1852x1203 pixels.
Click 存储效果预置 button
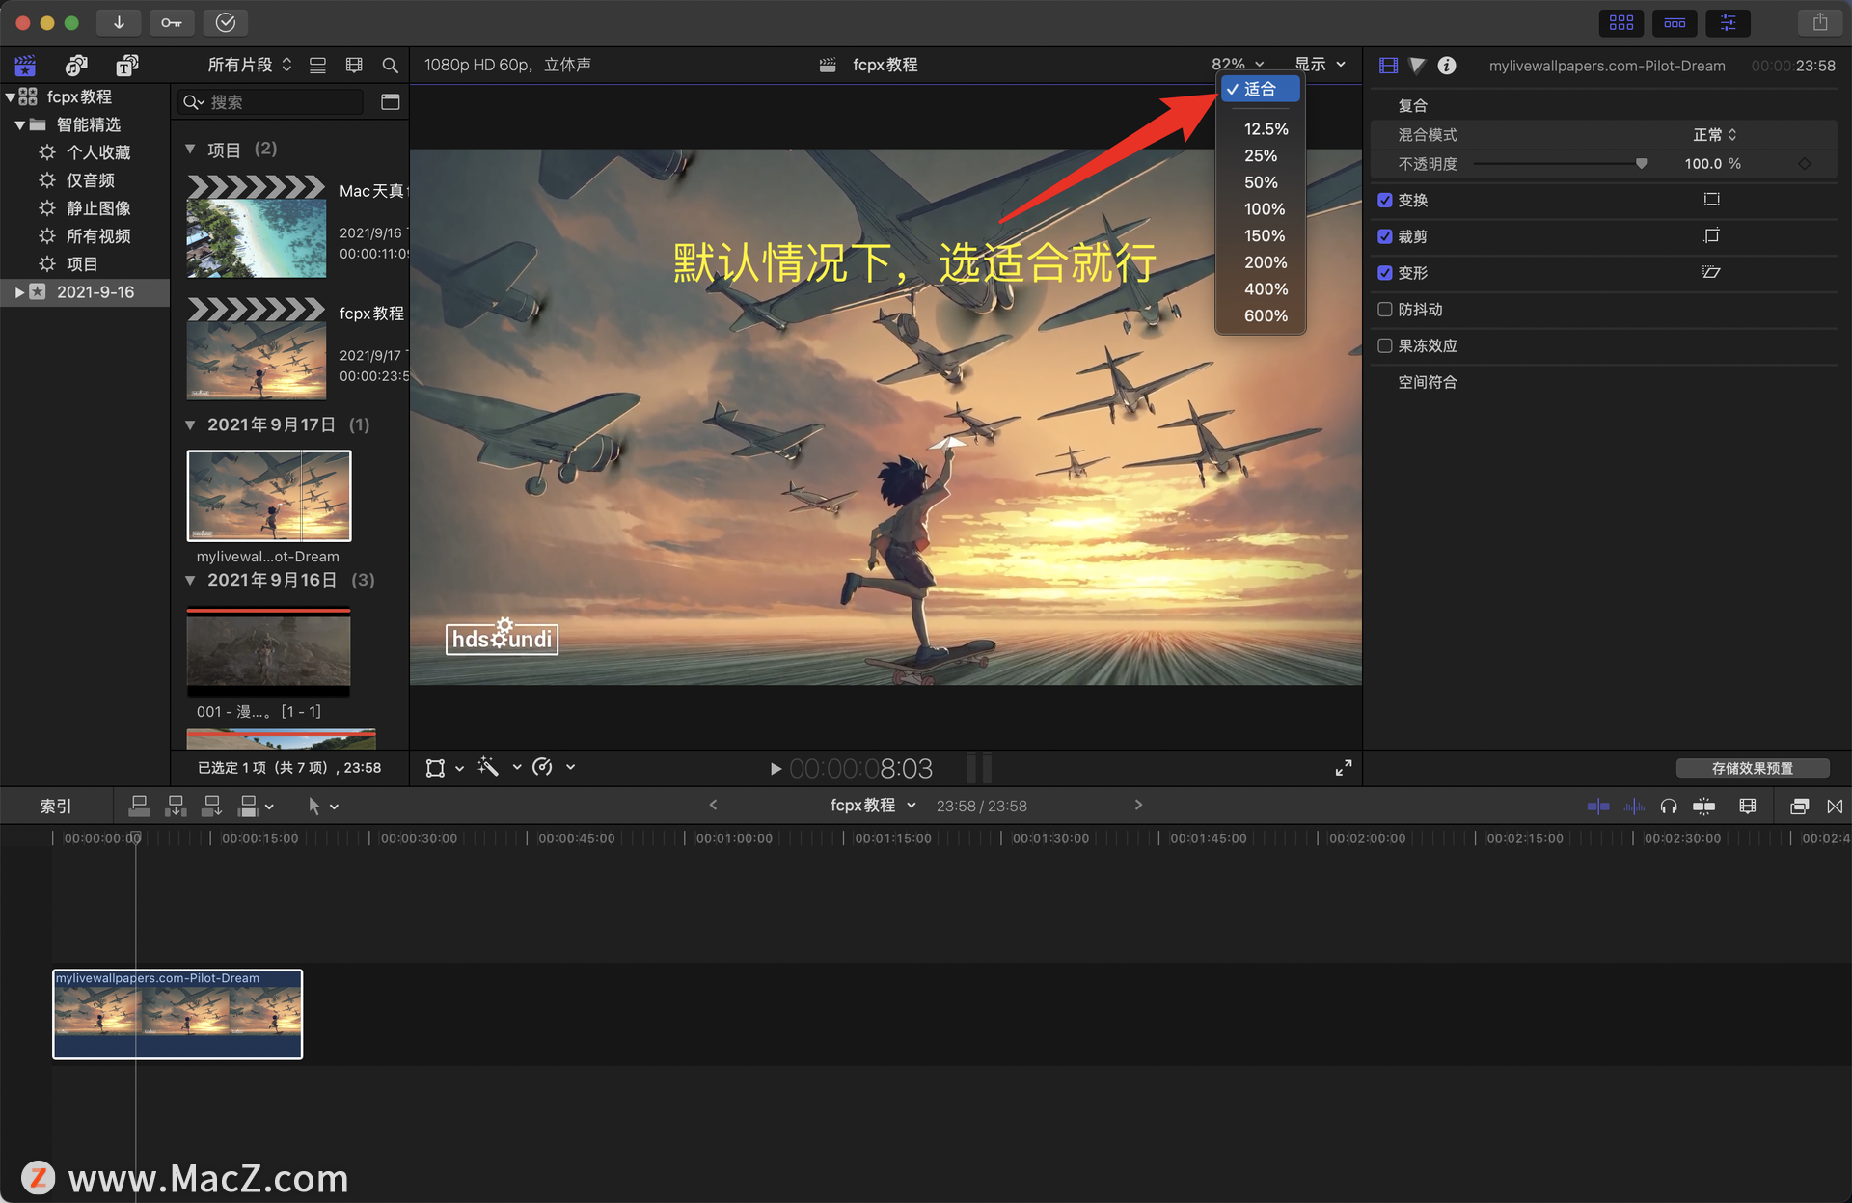coord(1753,768)
